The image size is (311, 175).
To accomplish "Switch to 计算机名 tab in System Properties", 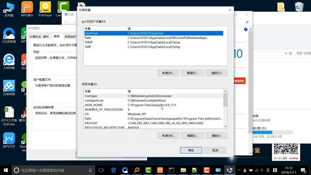I will (35, 37).
